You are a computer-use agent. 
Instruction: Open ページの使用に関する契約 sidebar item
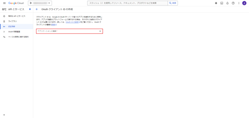[18, 37]
